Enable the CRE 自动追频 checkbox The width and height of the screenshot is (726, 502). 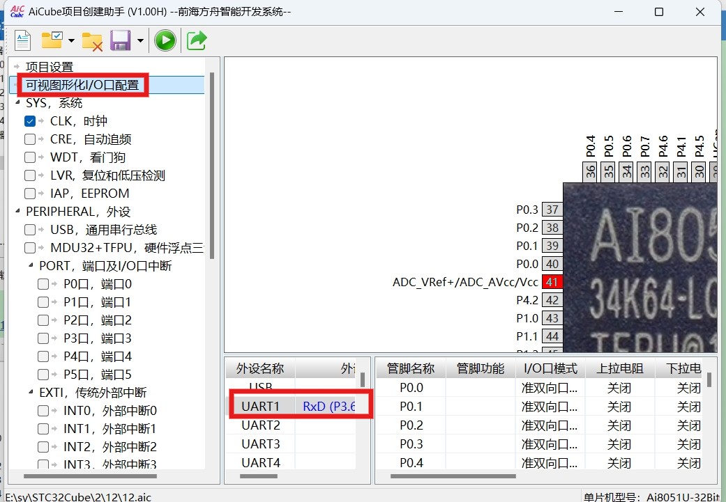[x=30, y=139]
